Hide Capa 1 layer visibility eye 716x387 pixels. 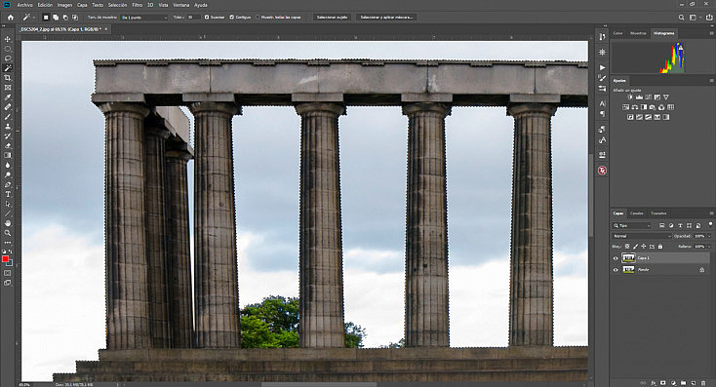click(616, 258)
